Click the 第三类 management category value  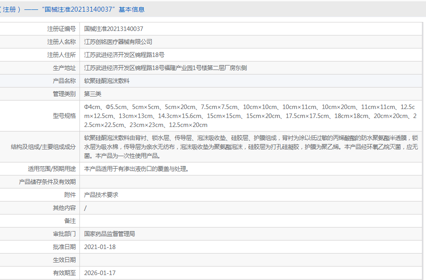point(93,94)
